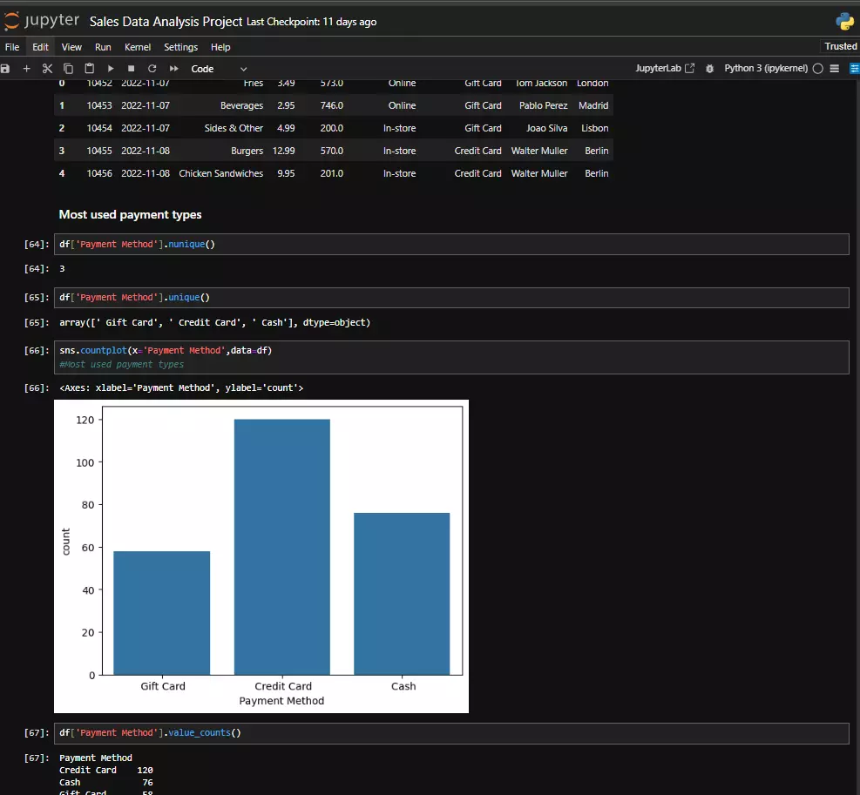This screenshot has width=860, height=795.
Task: Open the hamburger menu near kernel status
Action: [x=835, y=69]
